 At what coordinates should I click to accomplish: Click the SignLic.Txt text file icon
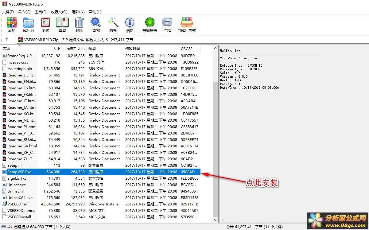pyautogui.click(x=4, y=178)
